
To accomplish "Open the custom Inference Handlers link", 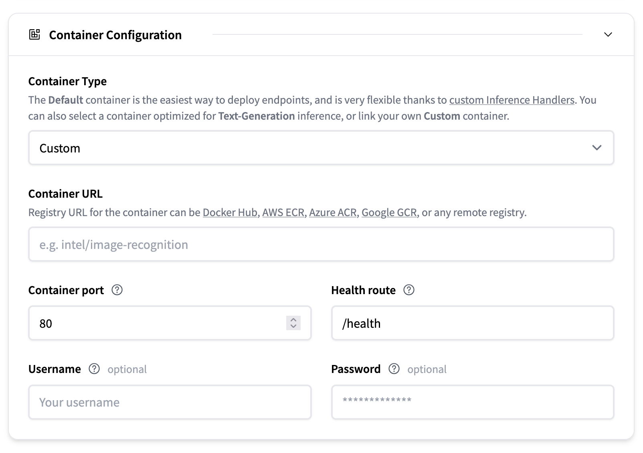I will (512, 100).
